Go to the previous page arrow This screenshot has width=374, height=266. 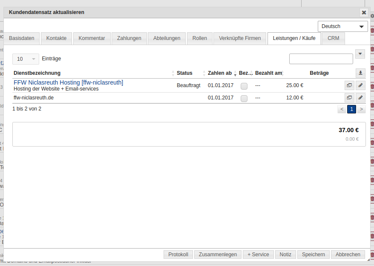click(342, 109)
